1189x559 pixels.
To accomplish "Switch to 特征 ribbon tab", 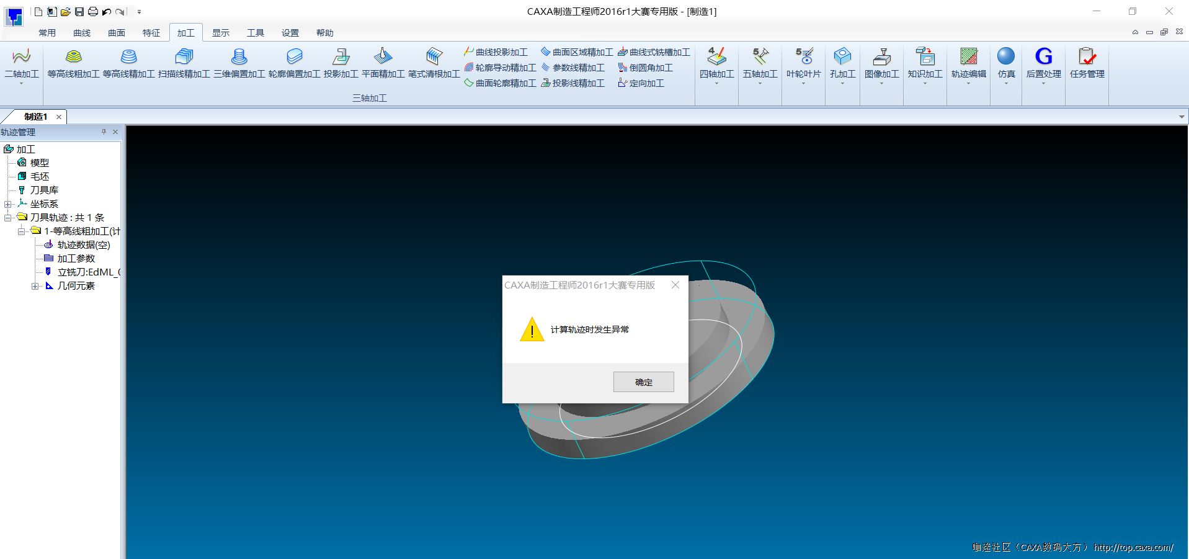I will [151, 33].
